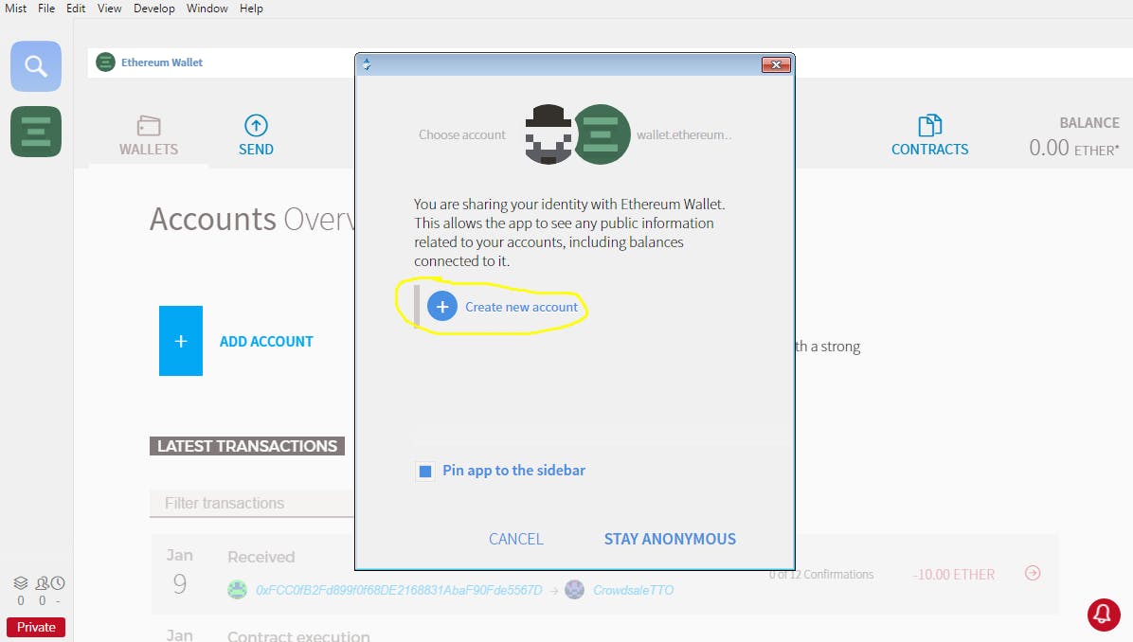Open the CrowdsaleTTO contract link

point(633,590)
